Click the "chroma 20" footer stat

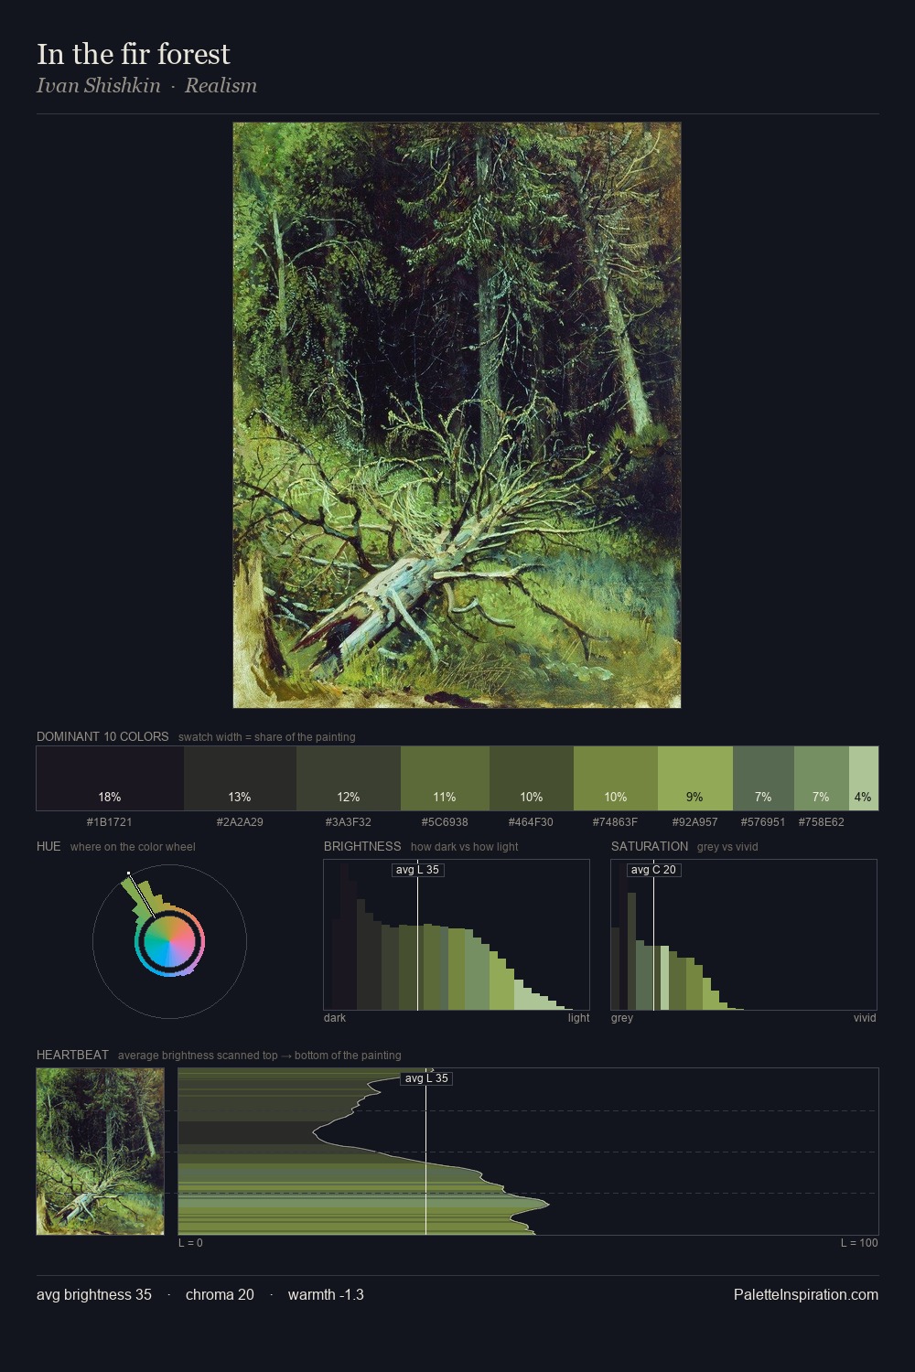220,1294
